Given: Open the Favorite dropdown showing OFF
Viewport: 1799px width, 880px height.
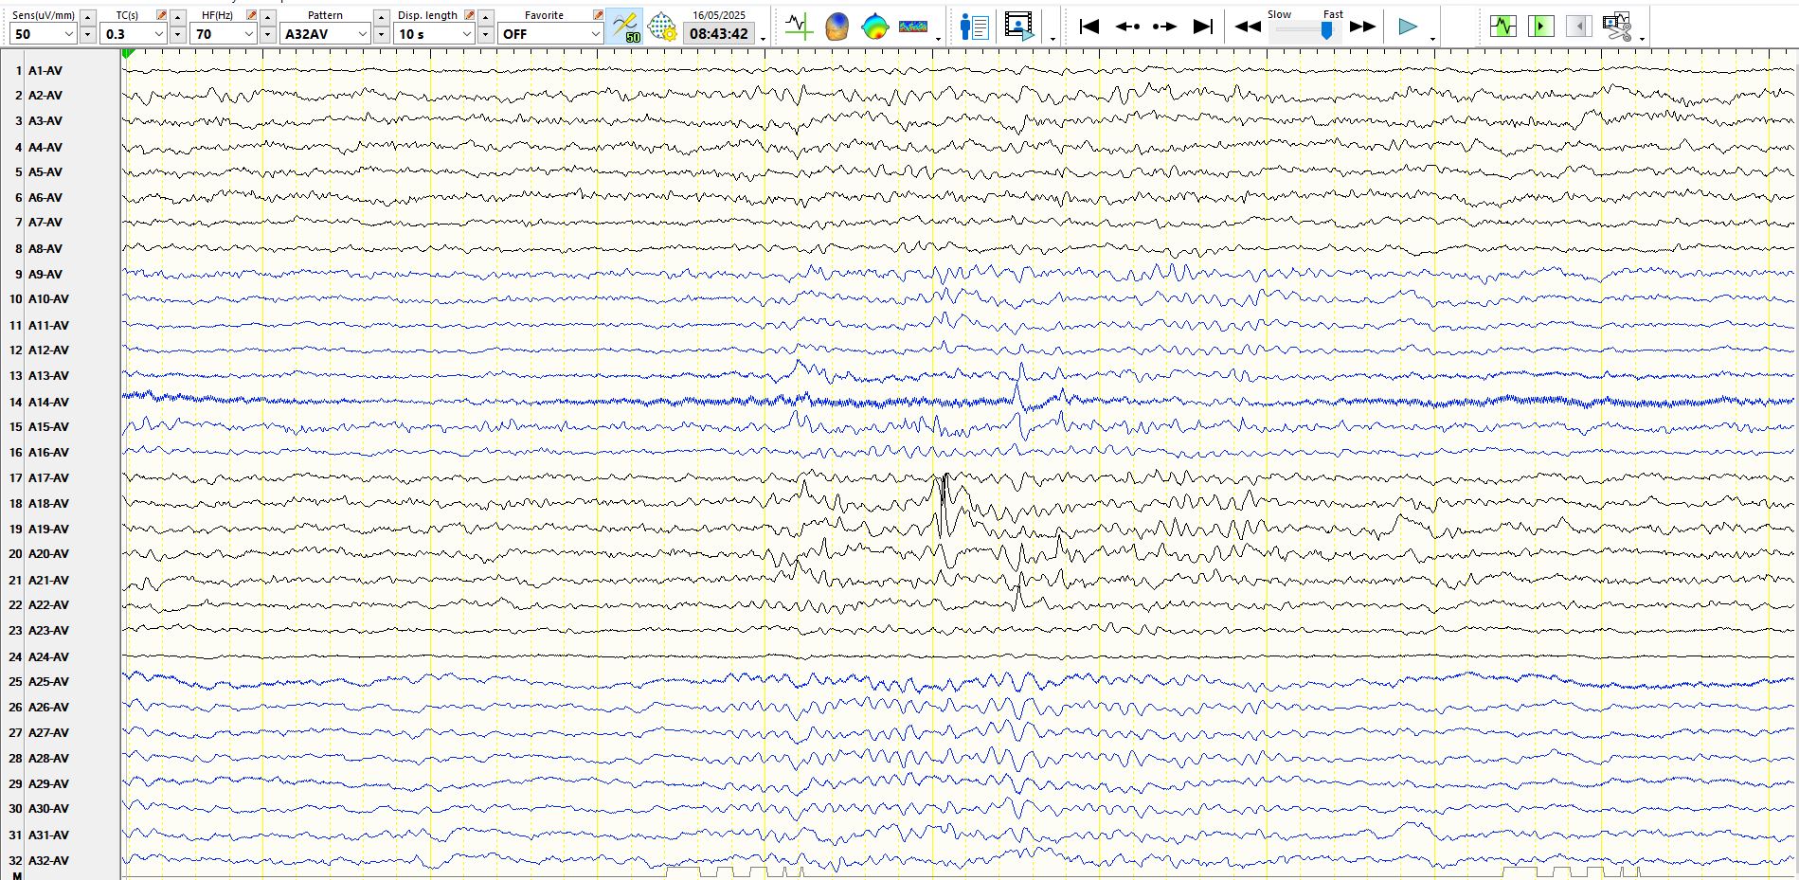Looking at the screenshot, I should click(x=595, y=34).
